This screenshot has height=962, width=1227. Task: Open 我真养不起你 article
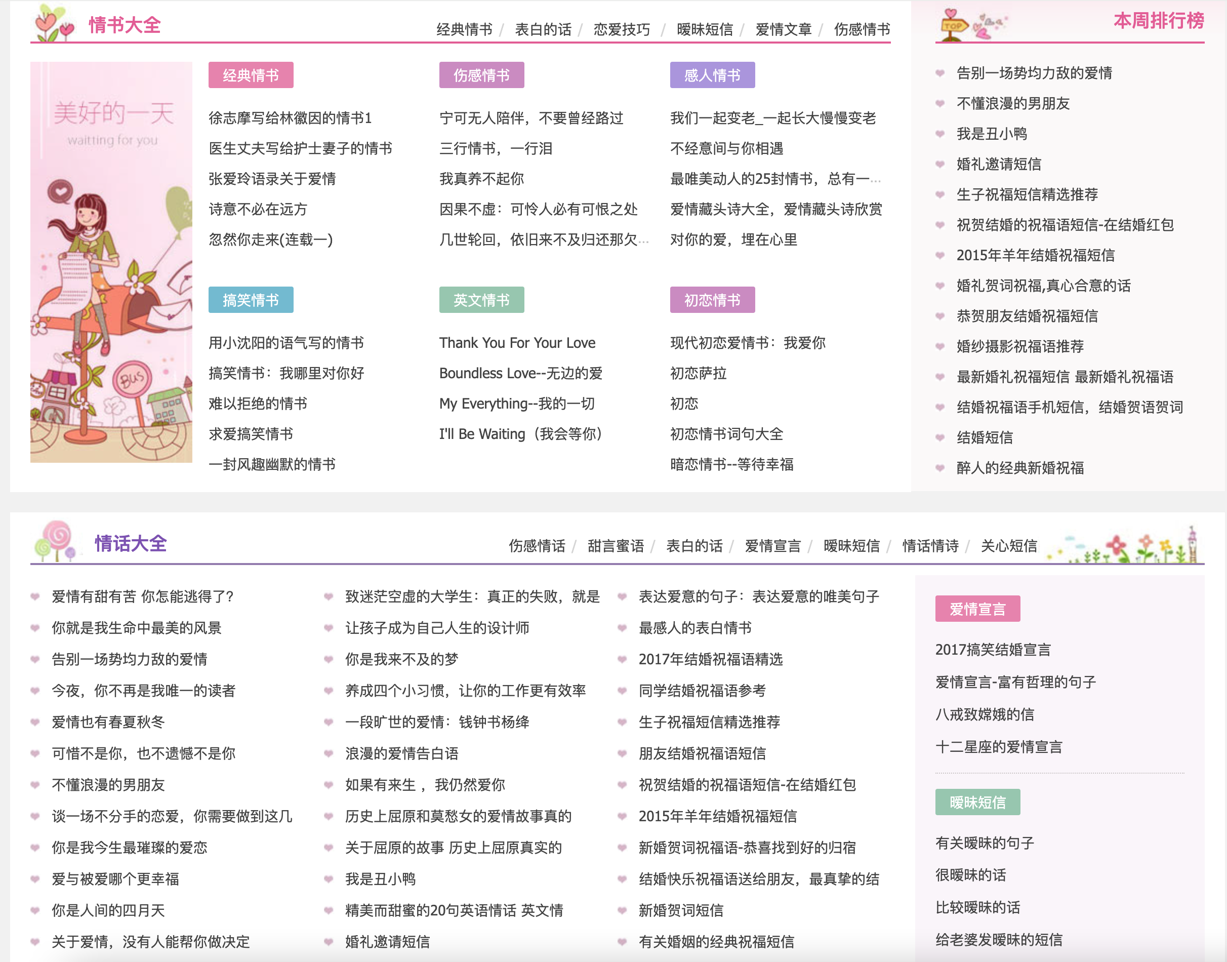[x=481, y=179]
